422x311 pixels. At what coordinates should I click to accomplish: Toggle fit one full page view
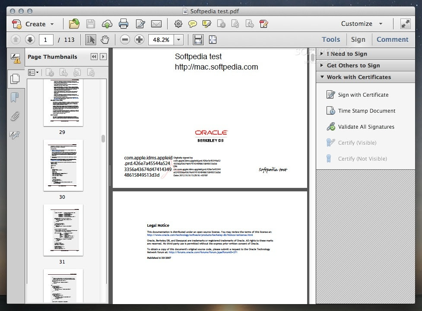coord(213,40)
